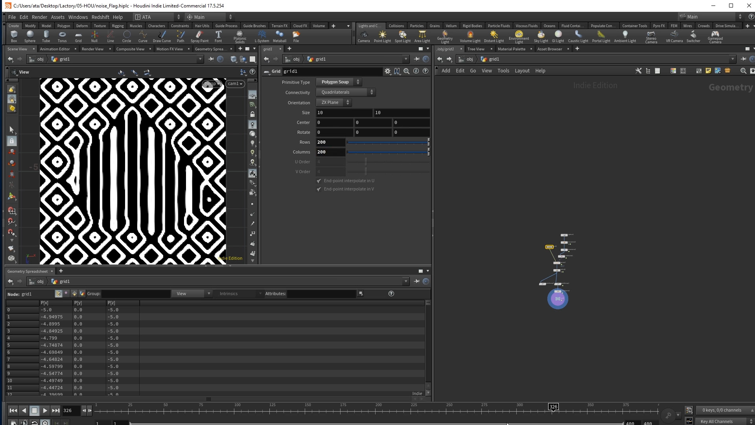Switch to the Render View tab

pos(92,49)
